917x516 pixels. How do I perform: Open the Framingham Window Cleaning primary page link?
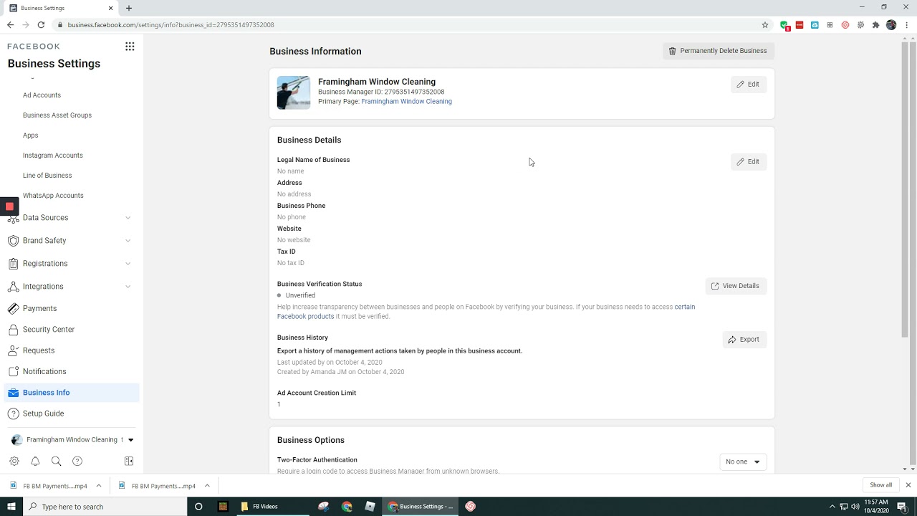click(x=406, y=102)
